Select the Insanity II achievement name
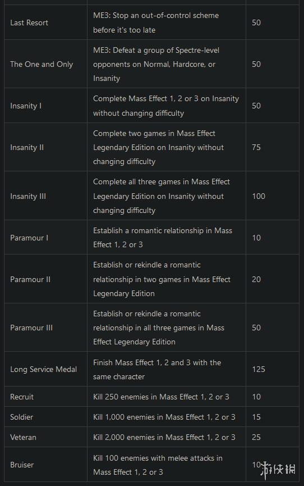This screenshot has width=304, height=486. 27,147
